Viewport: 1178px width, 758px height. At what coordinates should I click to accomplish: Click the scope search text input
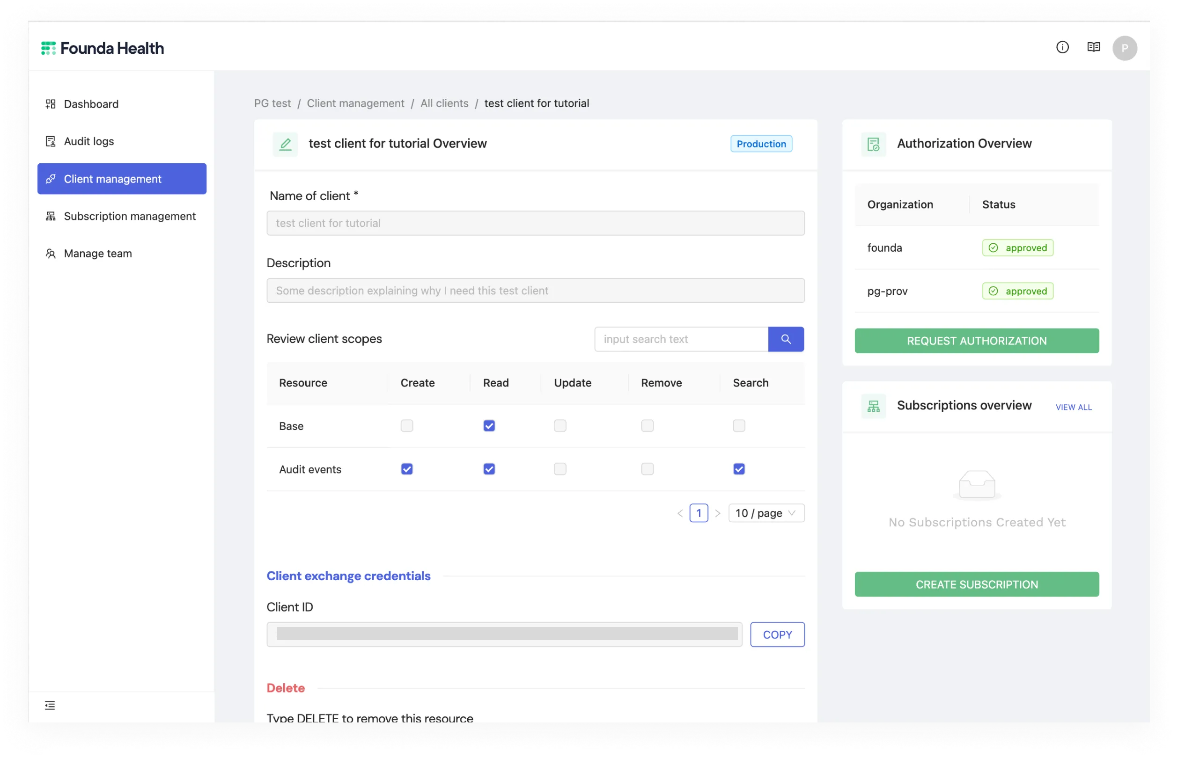[x=681, y=339]
